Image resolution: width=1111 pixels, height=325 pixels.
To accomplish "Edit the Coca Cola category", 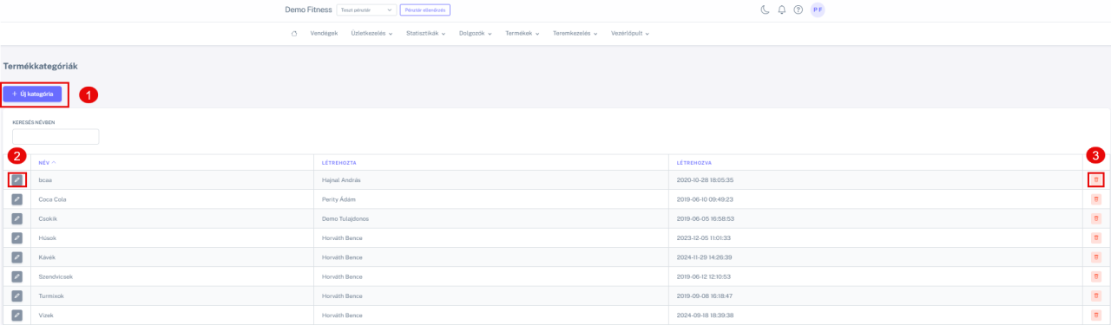I will point(17,199).
